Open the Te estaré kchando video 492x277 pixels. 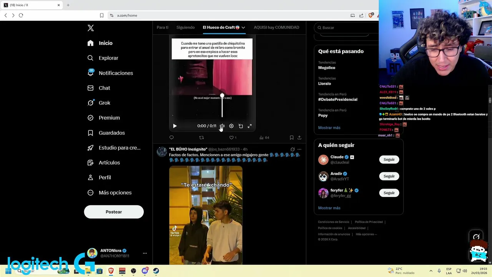click(206, 215)
